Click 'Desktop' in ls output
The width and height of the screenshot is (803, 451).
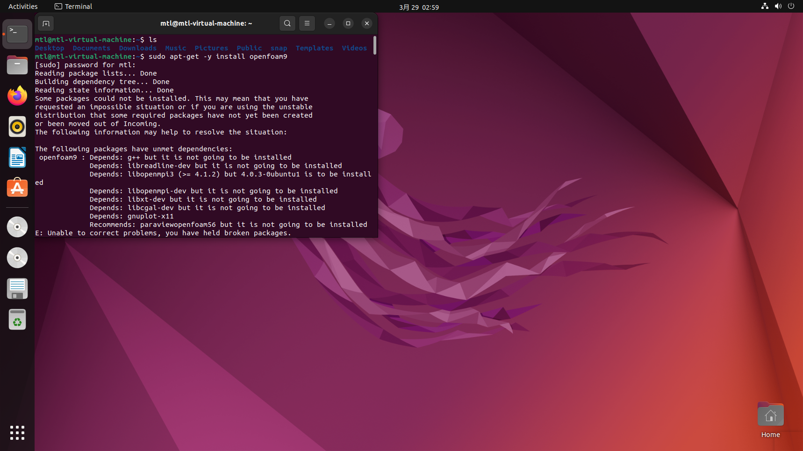pos(50,48)
